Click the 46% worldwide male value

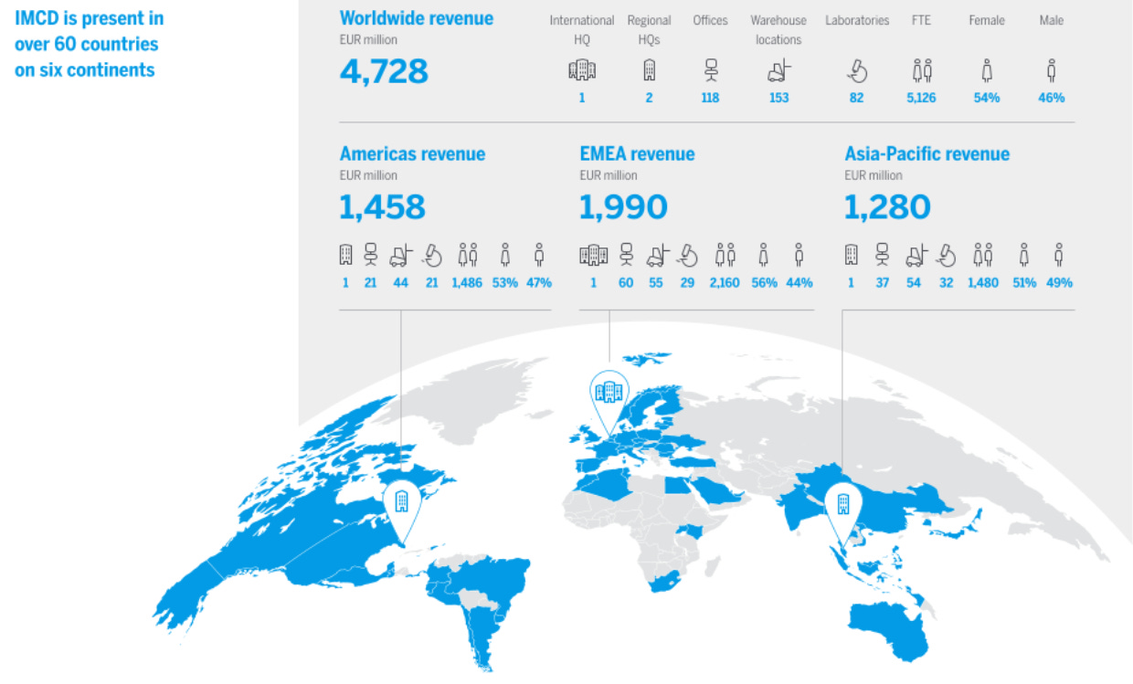(x=1052, y=98)
